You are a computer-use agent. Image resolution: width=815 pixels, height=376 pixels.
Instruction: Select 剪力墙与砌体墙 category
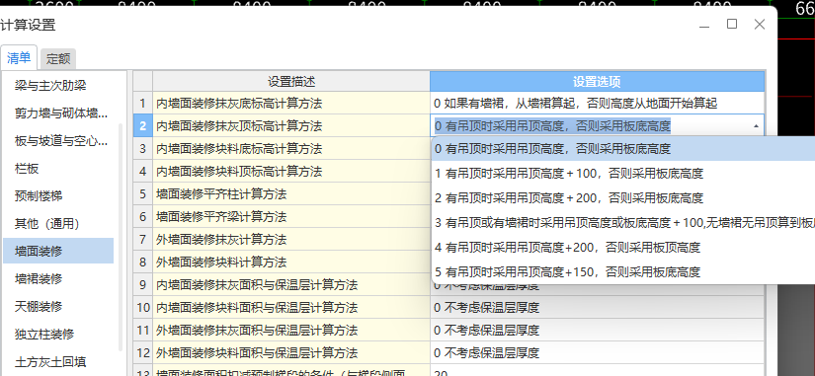coord(58,113)
